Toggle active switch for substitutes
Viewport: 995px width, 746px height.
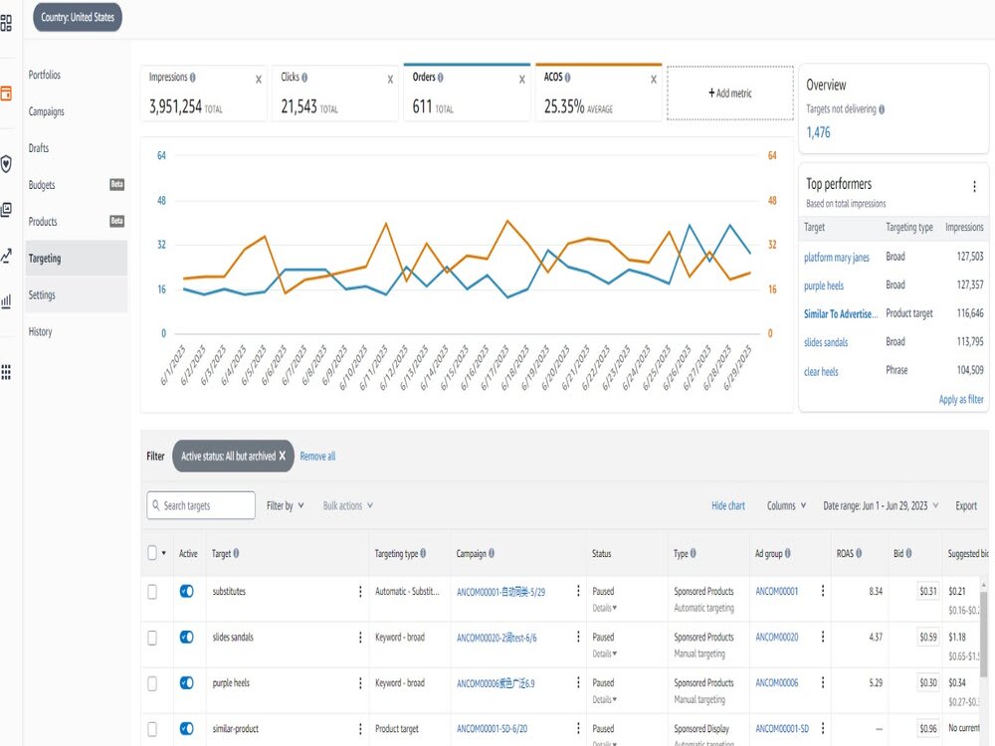click(x=187, y=591)
